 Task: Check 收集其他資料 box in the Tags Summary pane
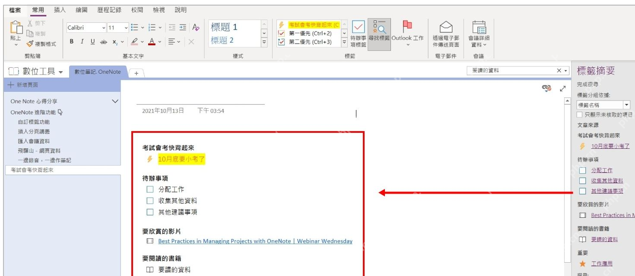click(x=582, y=181)
